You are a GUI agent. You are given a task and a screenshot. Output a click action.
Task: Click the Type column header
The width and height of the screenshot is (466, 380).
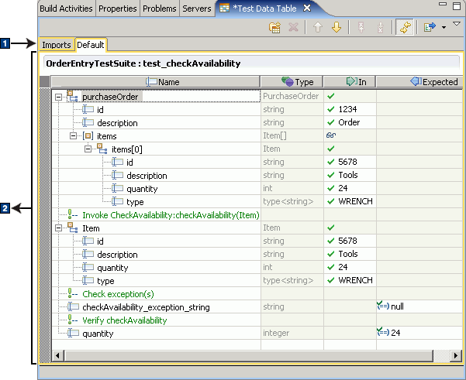tap(292, 82)
